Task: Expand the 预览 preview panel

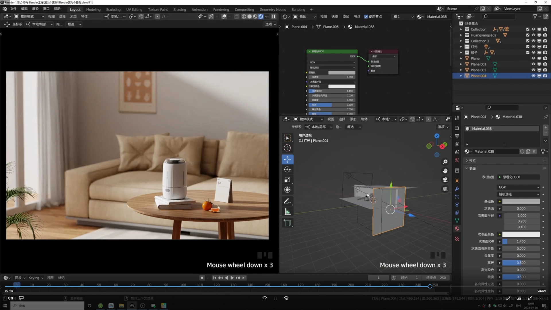Action: [472, 161]
